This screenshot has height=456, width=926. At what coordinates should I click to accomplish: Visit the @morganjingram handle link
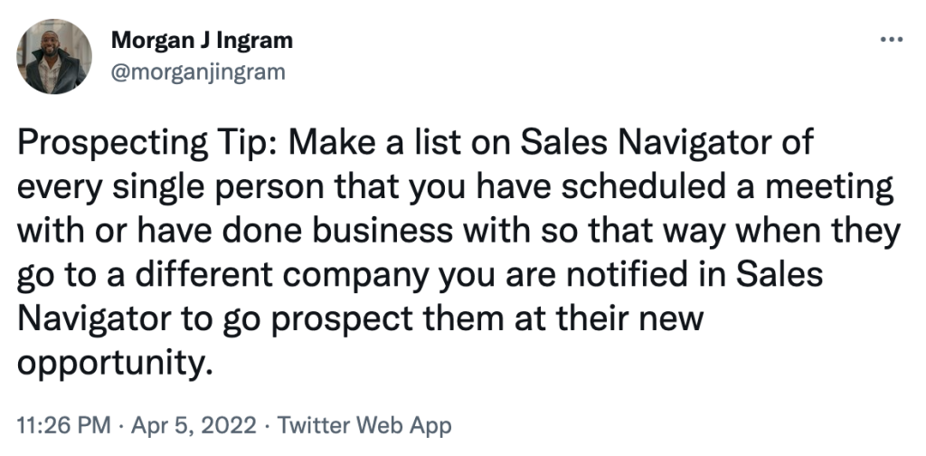[198, 72]
